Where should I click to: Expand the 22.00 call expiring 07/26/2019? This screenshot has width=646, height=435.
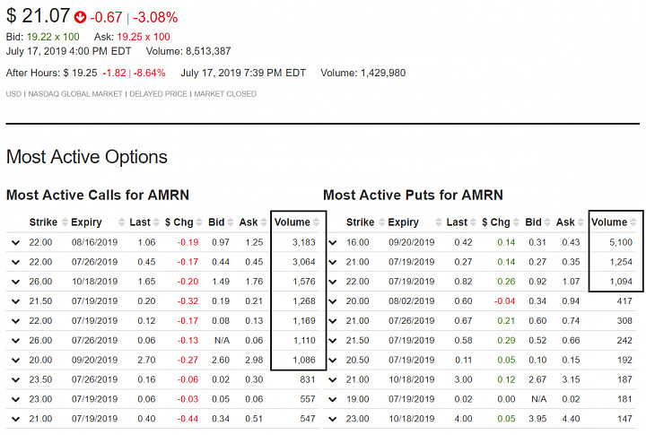tap(15, 263)
